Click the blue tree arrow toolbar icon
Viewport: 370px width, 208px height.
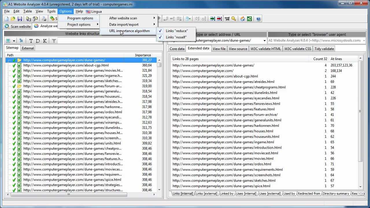(x=188, y=19)
